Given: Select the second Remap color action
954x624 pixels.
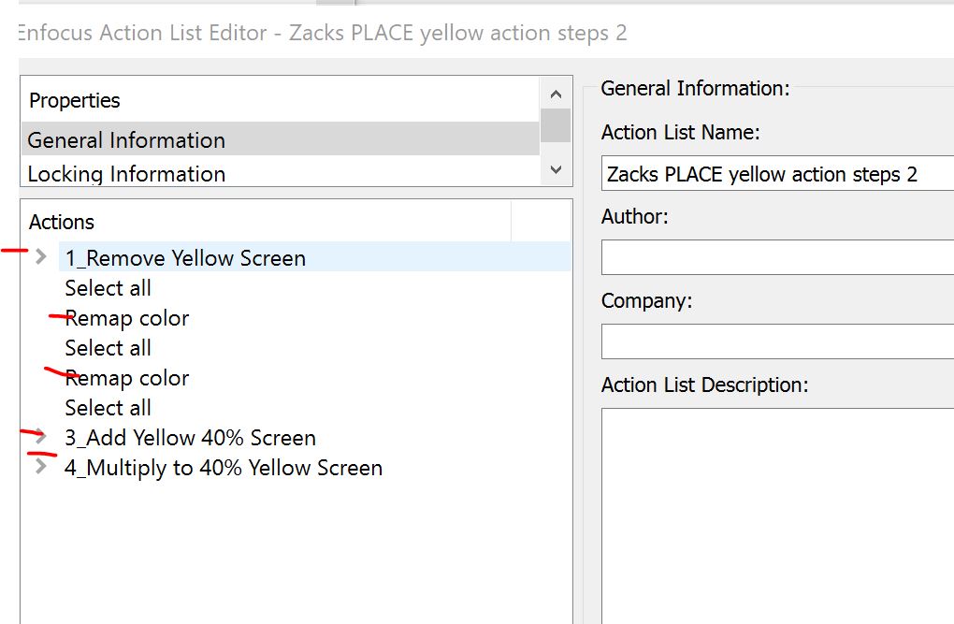Looking at the screenshot, I should click(x=127, y=378).
